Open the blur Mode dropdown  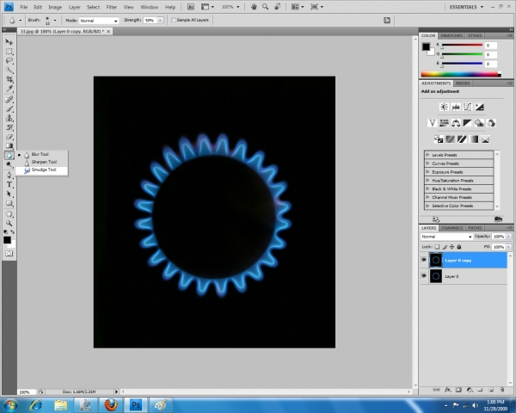[99, 21]
